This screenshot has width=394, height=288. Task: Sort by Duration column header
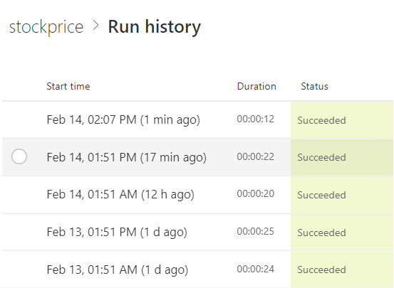256,86
